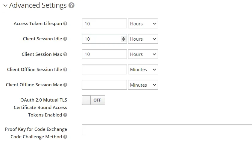This screenshot has width=252, height=141.
Task: Open Access Token Lifespan unit dropdown
Action: coord(143,24)
